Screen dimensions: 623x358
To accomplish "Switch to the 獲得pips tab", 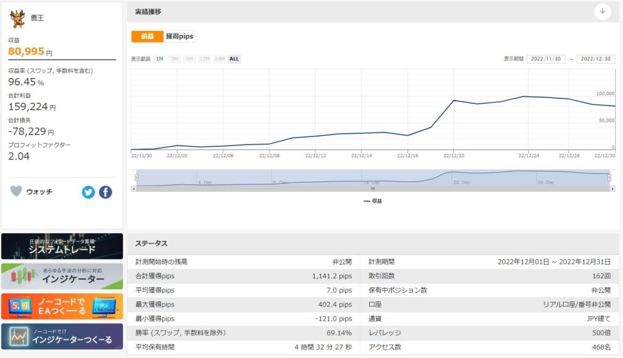I will [x=179, y=36].
